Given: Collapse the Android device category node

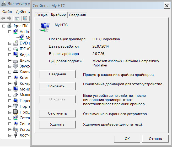Looking at the screenshot, I should (10, 32).
